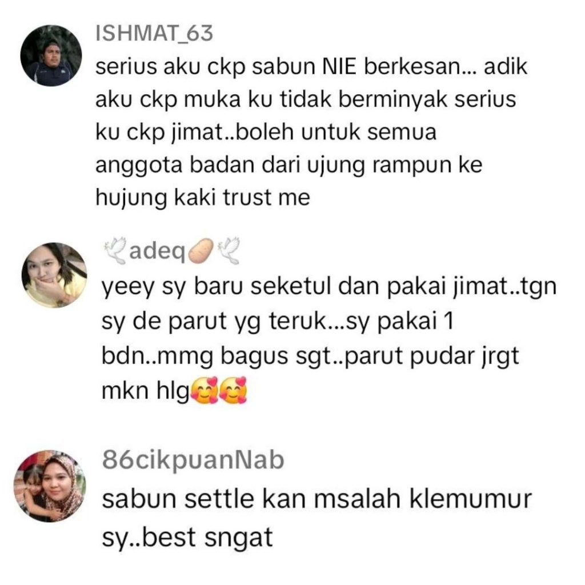Click the potato emoji after adeq
Screen dimensions: 585x585
[201, 251]
